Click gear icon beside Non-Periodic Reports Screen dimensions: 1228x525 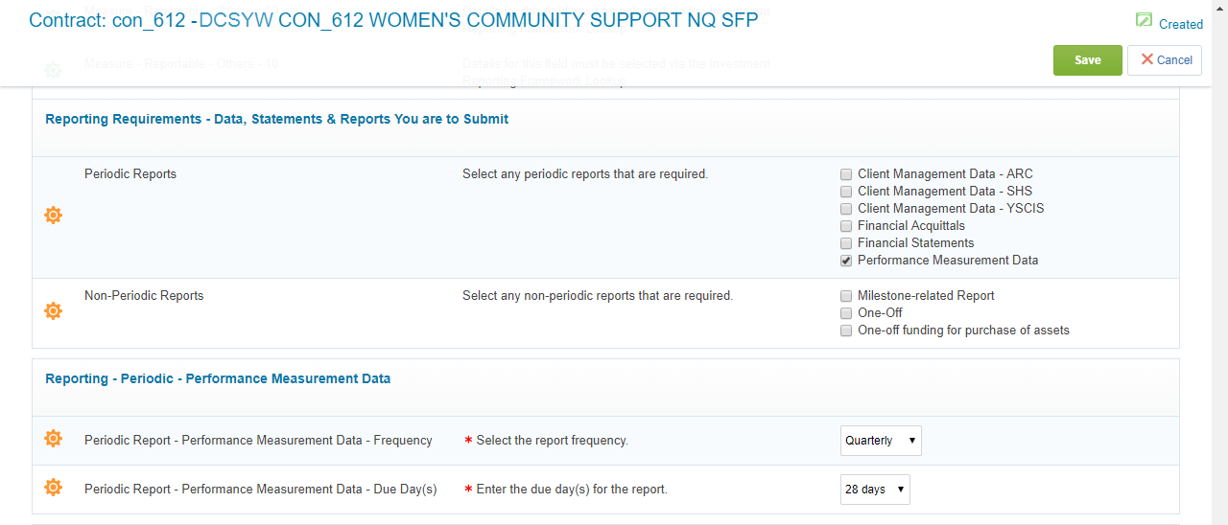54,311
